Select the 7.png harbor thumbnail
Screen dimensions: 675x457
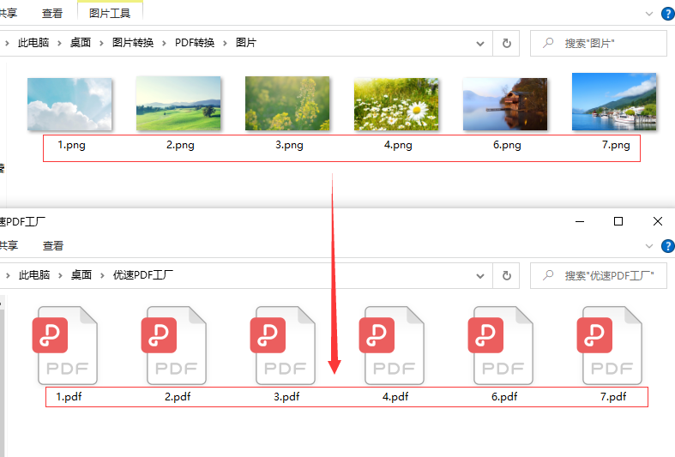pos(614,101)
